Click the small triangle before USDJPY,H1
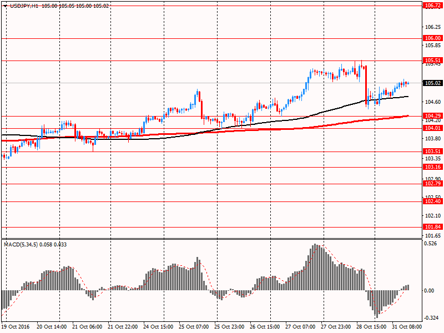The image size is (444, 333). 4,5
